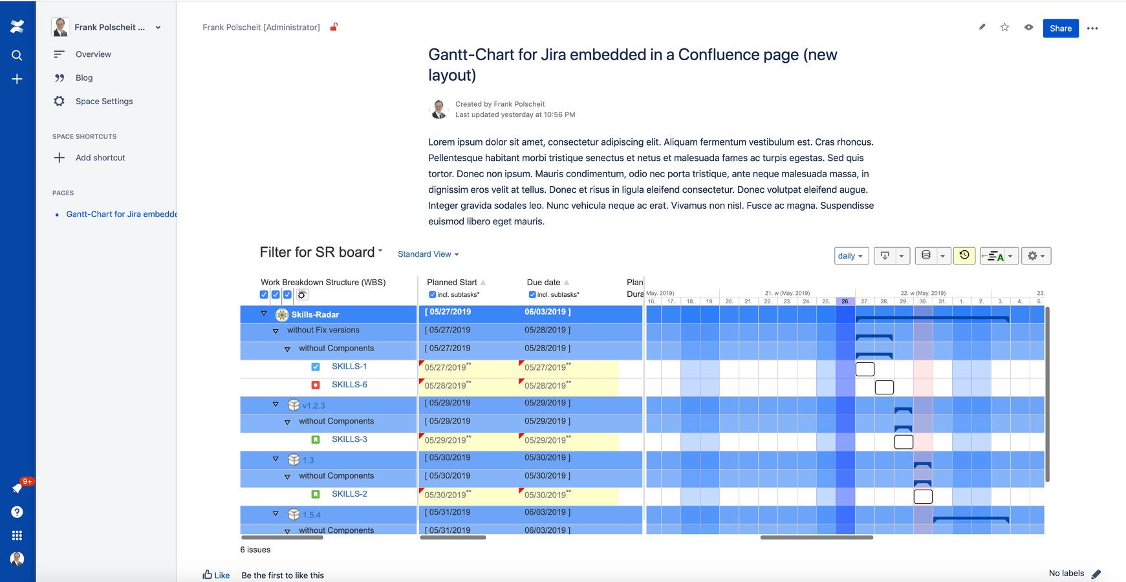
Task: Click the green story icon beside SKILLS-3
Action: point(316,440)
